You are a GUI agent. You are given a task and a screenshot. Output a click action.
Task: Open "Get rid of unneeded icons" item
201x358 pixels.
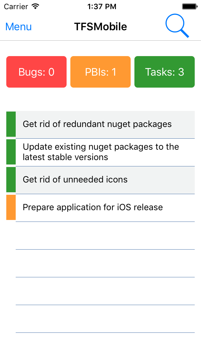[105, 180]
